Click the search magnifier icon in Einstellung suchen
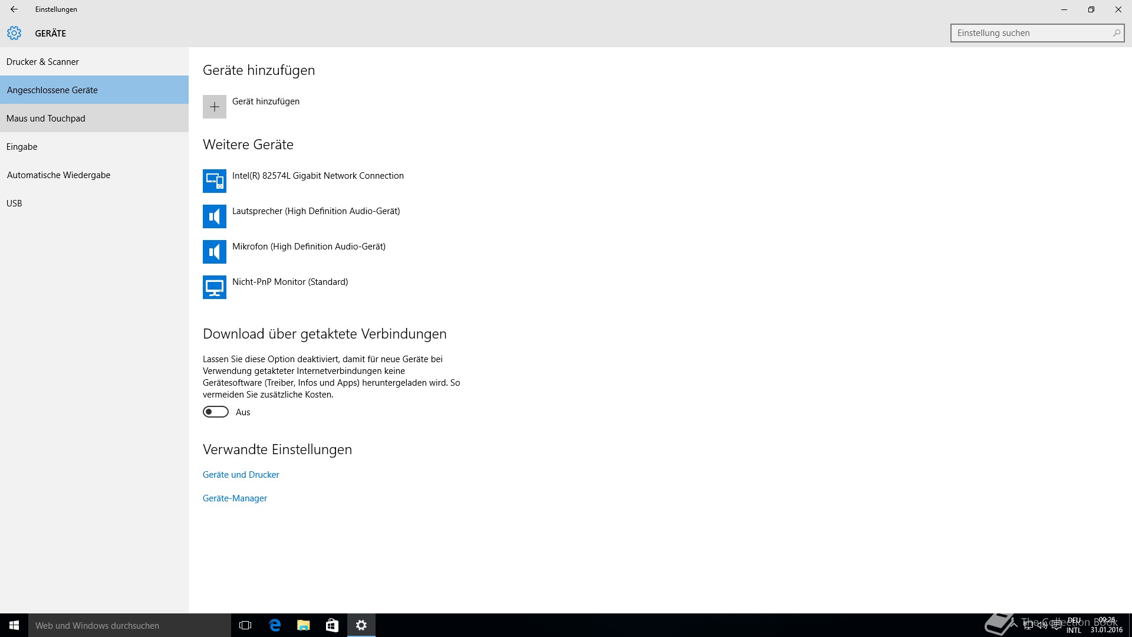 [x=1116, y=33]
